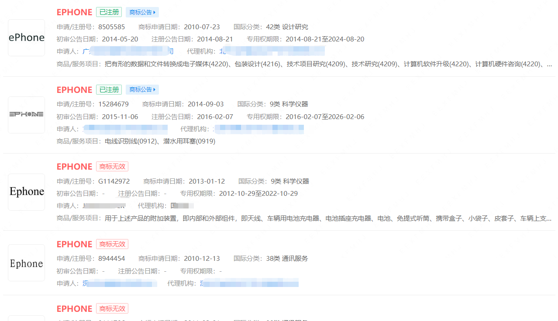Click exclusive period 2014-08-21至2024-08-20

325,39
